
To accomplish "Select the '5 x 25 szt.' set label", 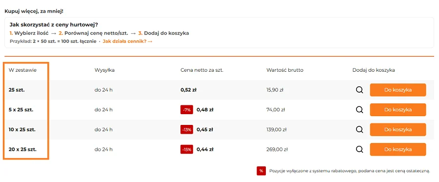I will 21,110.
